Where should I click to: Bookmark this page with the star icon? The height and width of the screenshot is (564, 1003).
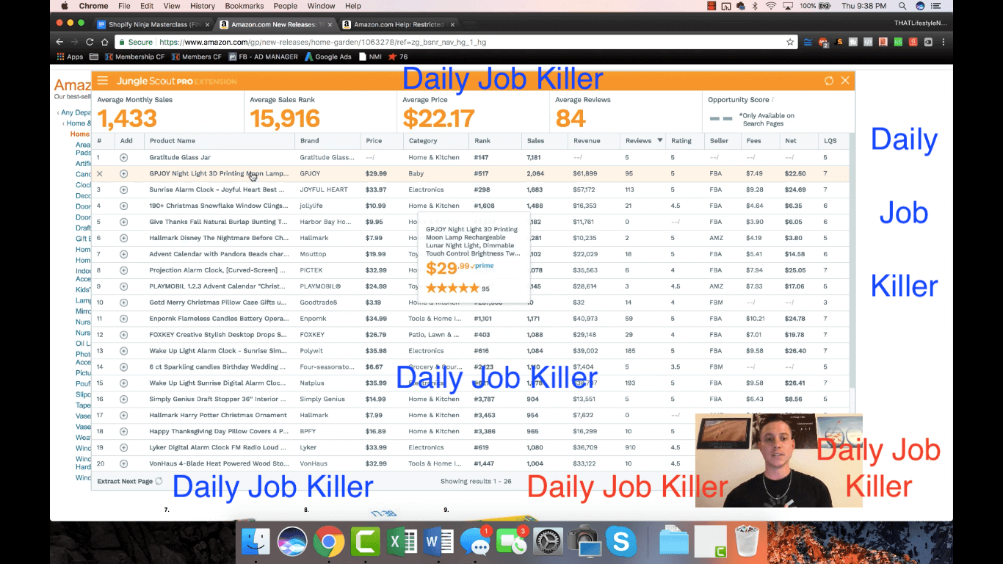pyautogui.click(x=790, y=42)
